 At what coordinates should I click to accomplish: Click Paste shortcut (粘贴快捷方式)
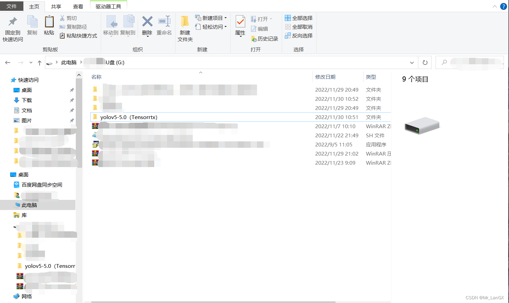point(78,36)
